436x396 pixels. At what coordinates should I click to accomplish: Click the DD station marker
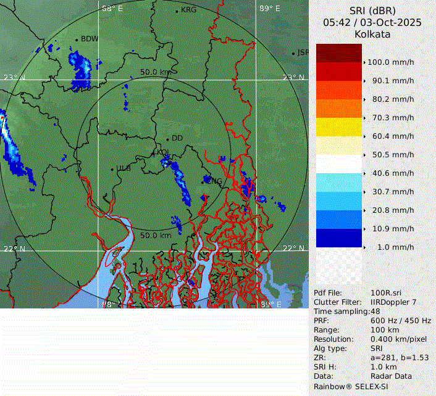coord(167,139)
